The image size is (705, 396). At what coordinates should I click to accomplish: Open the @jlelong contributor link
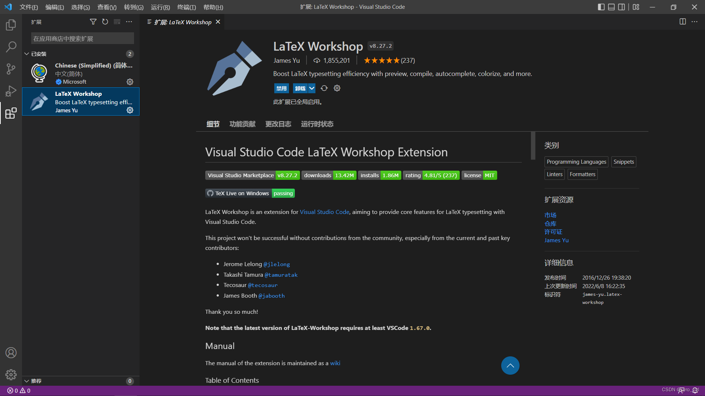[276, 264]
